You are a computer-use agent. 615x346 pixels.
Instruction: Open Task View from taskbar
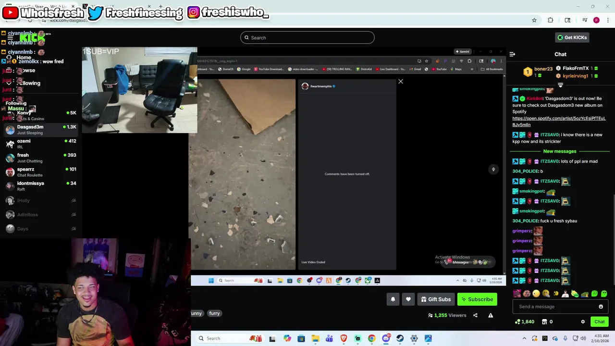coord(272,338)
